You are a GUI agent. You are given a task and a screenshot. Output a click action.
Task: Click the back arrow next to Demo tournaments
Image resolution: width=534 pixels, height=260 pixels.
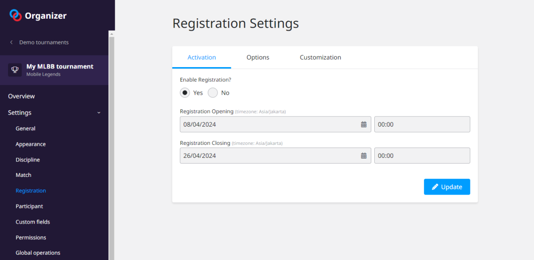point(12,43)
